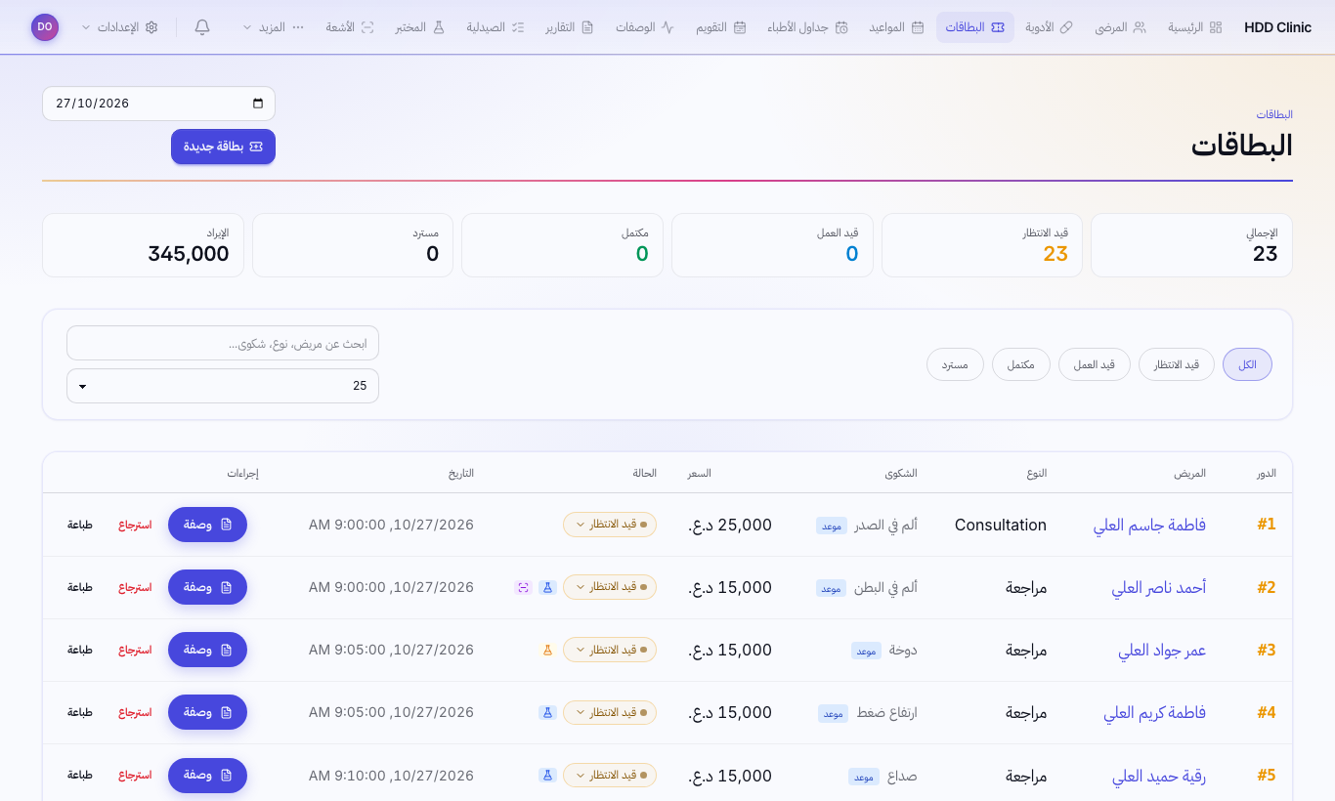This screenshot has width=1335, height=801.
Task: Open status dropdown for أحمد ناصر العلي
Action: click(x=610, y=587)
